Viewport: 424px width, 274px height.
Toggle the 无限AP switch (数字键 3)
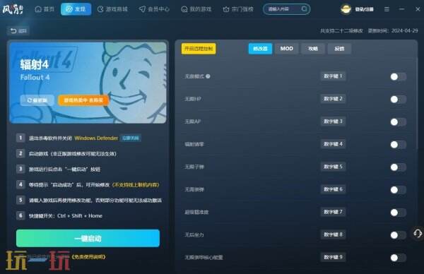click(x=398, y=122)
